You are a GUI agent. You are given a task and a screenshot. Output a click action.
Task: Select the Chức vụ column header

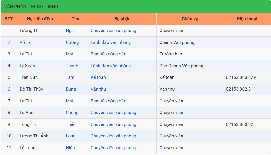pyautogui.click(x=190, y=19)
